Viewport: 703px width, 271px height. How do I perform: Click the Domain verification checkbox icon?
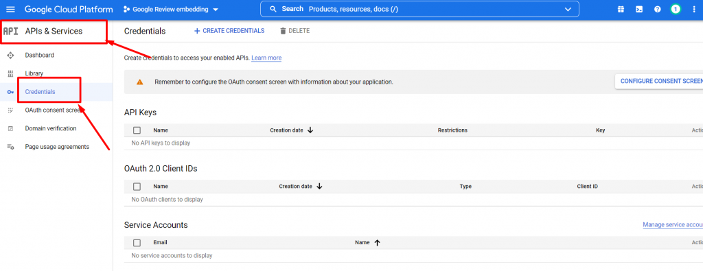[x=10, y=128]
